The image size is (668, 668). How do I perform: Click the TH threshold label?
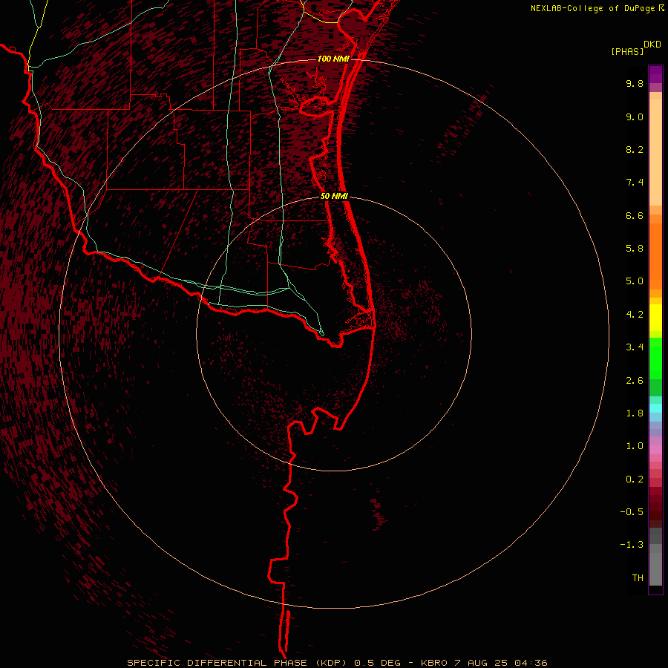click(x=638, y=577)
